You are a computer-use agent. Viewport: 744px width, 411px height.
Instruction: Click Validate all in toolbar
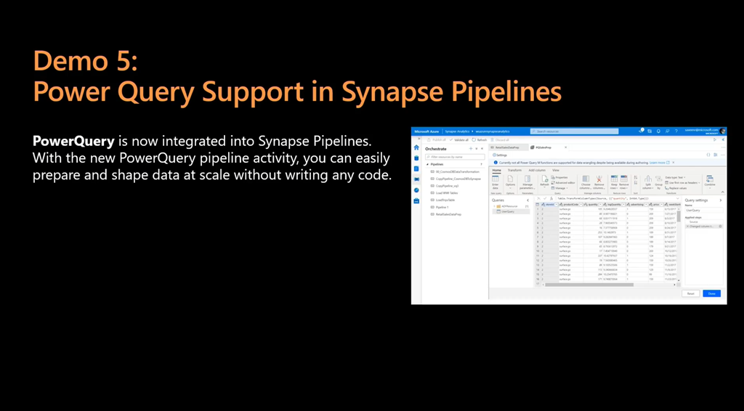(459, 140)
